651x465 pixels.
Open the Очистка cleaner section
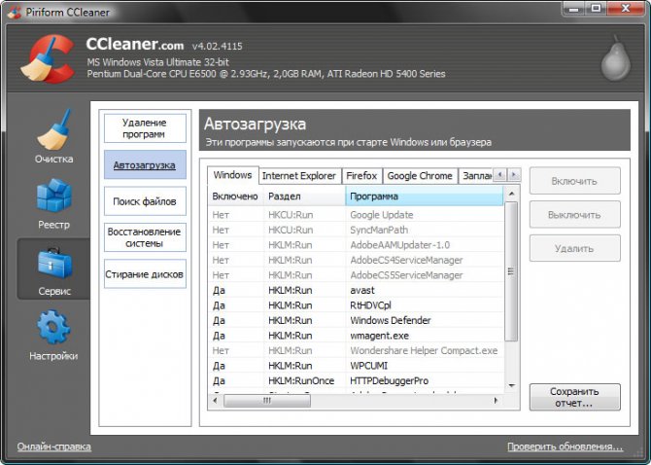point(53,139)
